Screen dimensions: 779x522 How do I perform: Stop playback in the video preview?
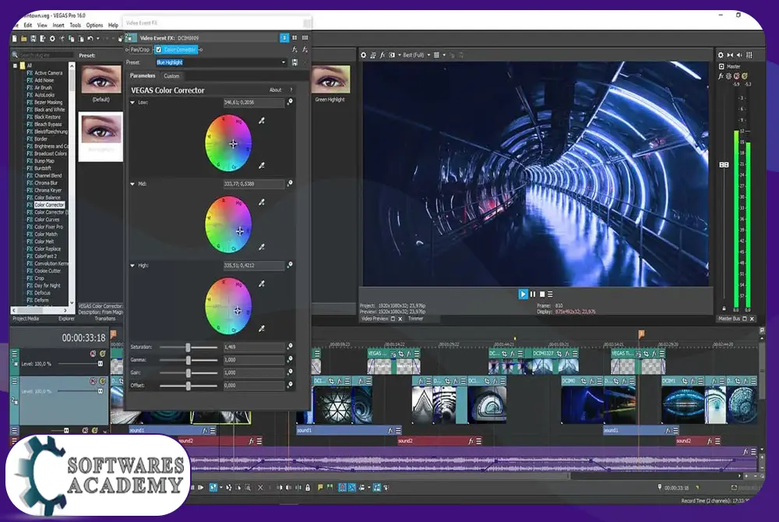point(542,294)
